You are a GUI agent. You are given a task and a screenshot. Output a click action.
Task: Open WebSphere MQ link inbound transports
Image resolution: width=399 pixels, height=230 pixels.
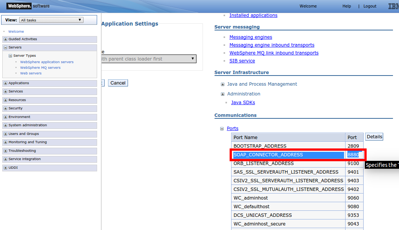(274, 53)
